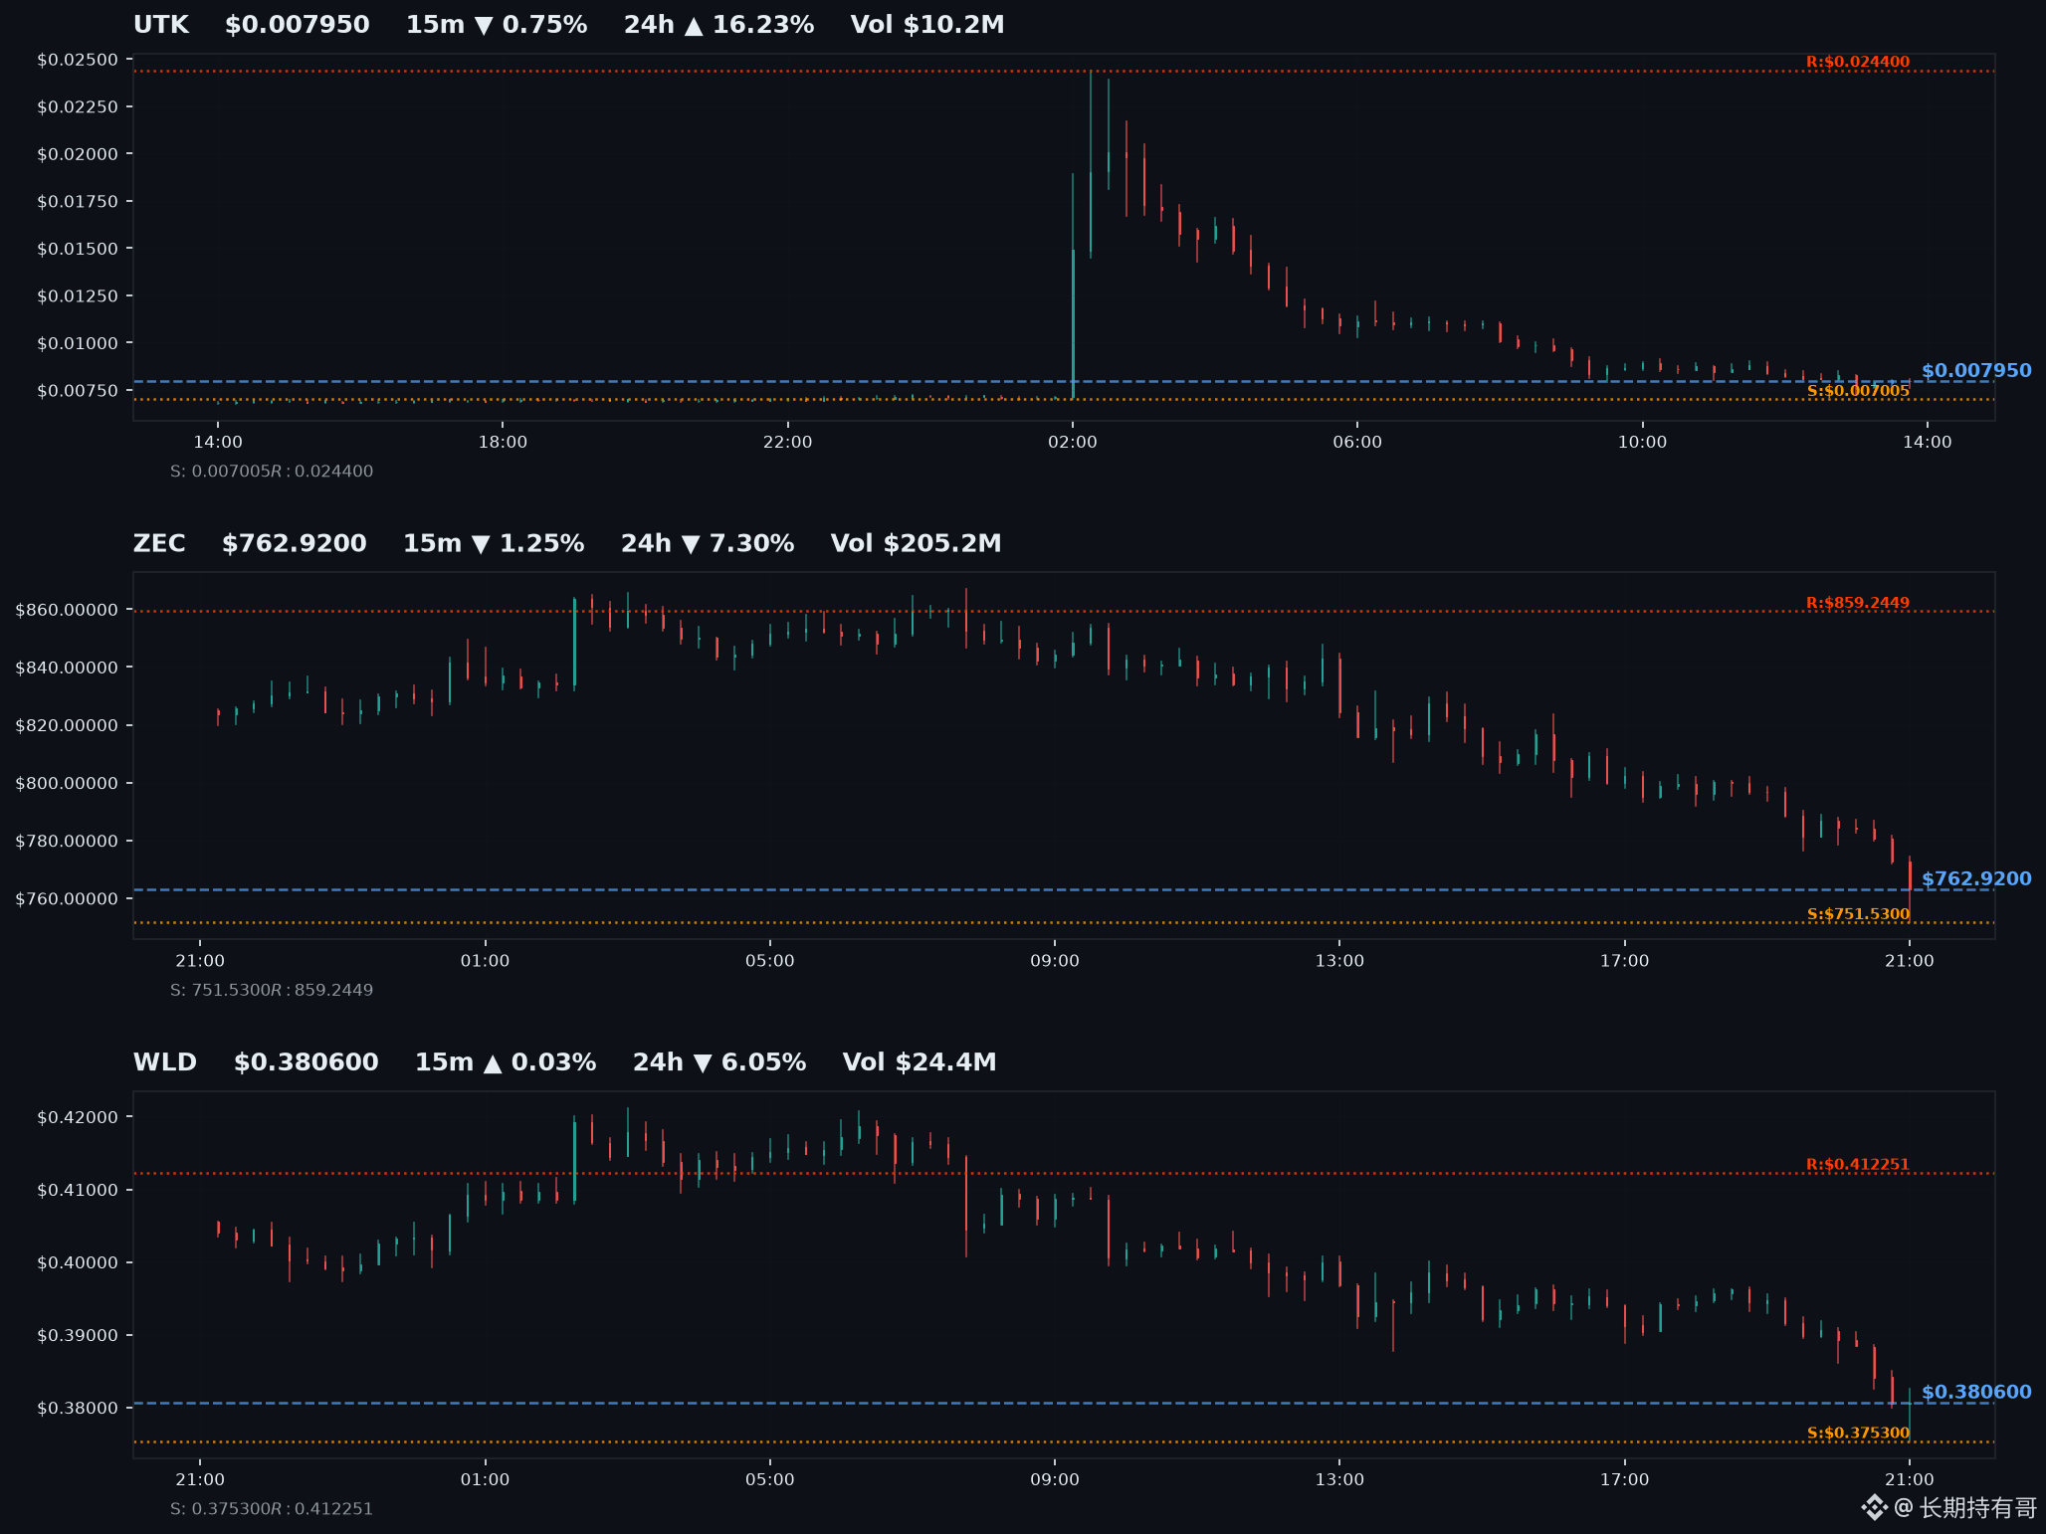Click the Vol $205.2M volume figure

[x=917, y=543]
